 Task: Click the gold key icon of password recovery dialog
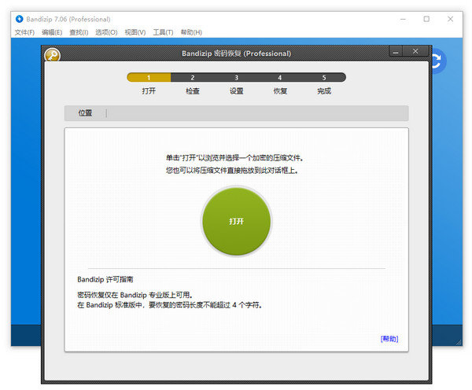tap(52, 55)
